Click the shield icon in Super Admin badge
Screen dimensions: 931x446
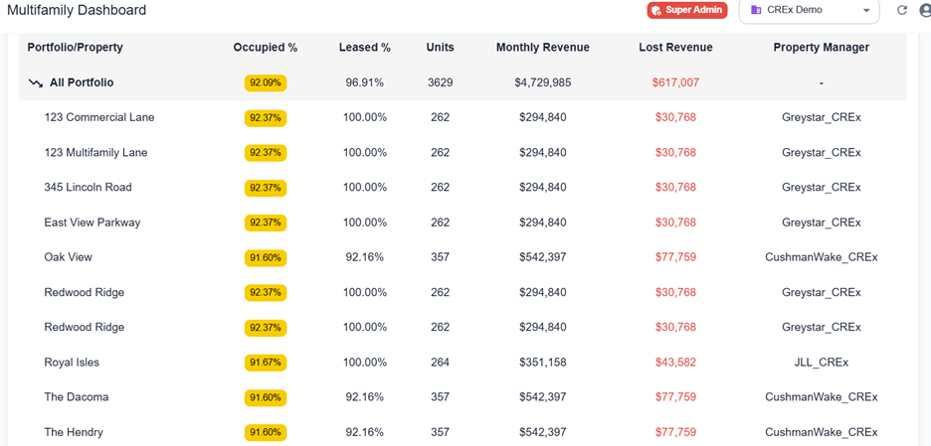(655, 11)
